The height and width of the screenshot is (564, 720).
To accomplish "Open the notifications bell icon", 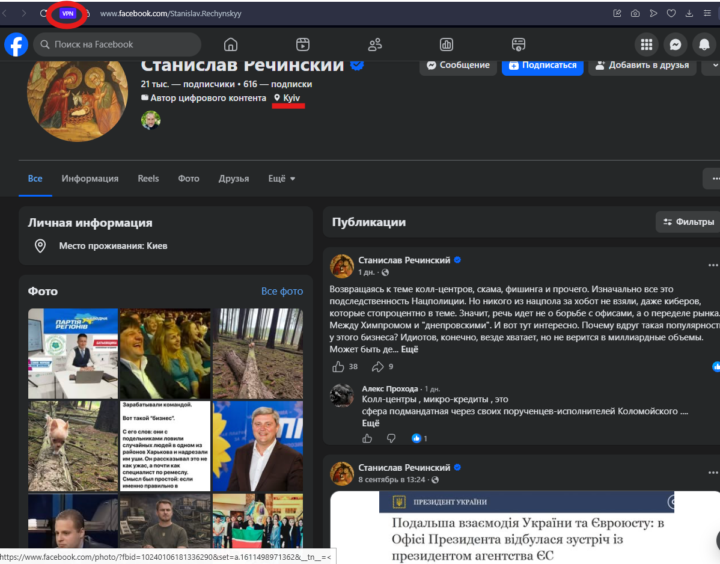I will [704, 44].
